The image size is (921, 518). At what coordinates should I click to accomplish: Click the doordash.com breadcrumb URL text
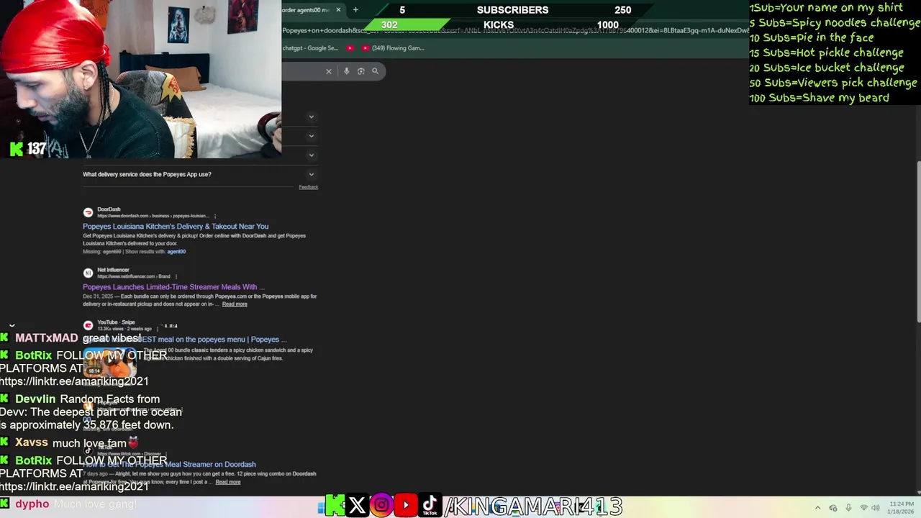click(x=153, y=216)
